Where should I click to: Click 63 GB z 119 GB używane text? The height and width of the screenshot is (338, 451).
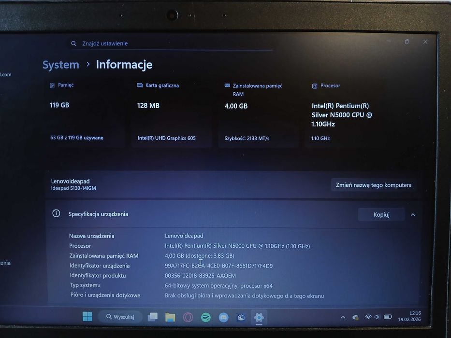[x=77, y=138]
